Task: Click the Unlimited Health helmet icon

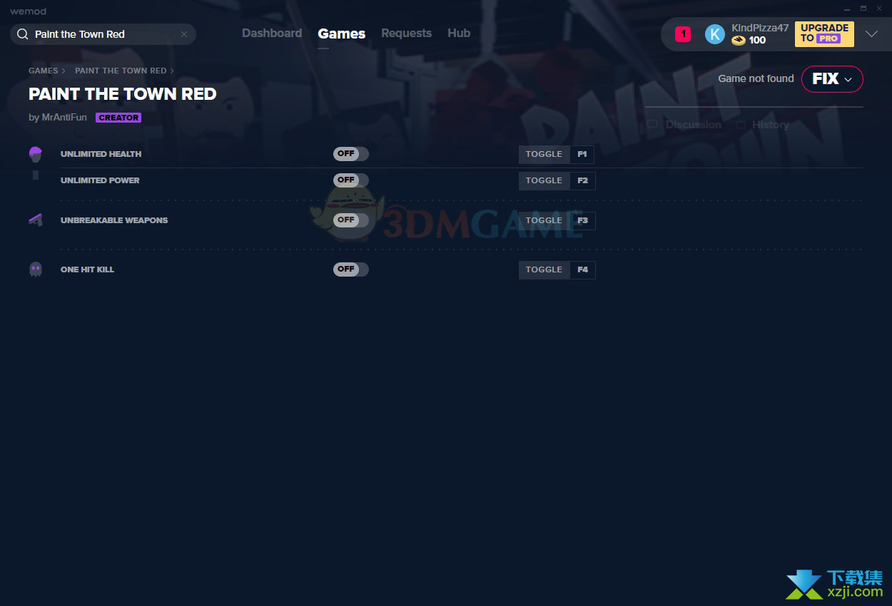Action: pyautogui.click(x=36, y=154)
